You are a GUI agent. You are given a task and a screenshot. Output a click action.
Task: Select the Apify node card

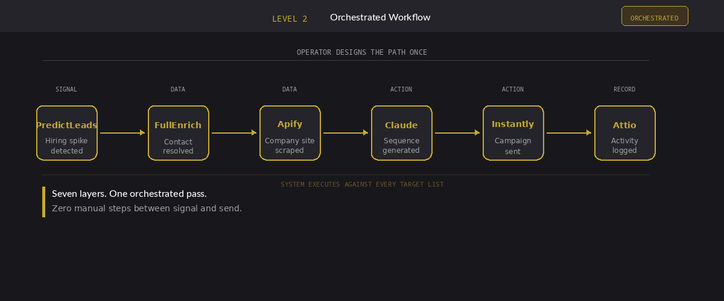pyautogui.click(x=290, y=133)
